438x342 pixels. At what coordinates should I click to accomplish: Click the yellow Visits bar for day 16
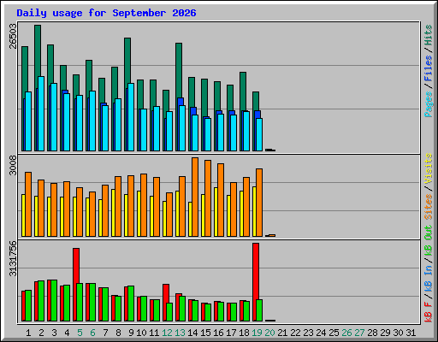[x=216, y=212]
